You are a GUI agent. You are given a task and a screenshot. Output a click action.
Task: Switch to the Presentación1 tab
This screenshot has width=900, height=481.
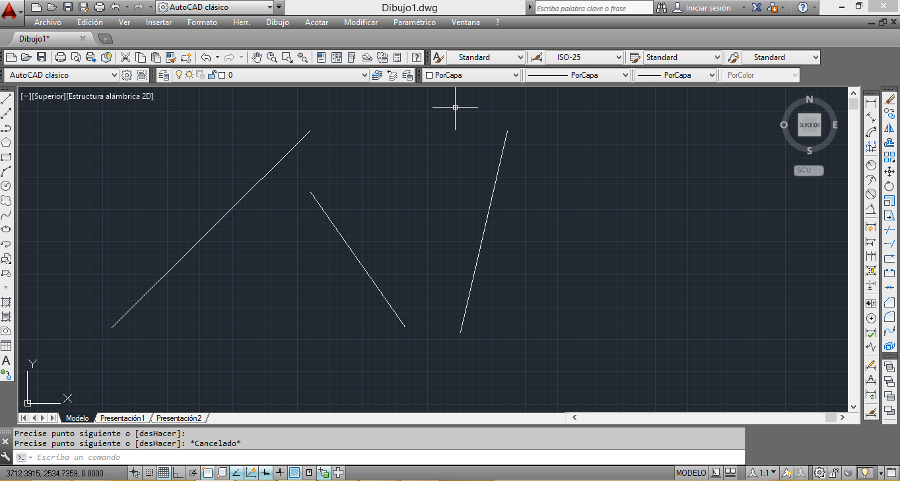pyautogui.click(x=123, y=418)
